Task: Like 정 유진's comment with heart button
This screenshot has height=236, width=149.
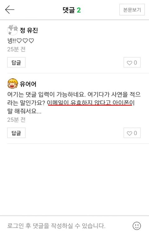Action: 132,62
